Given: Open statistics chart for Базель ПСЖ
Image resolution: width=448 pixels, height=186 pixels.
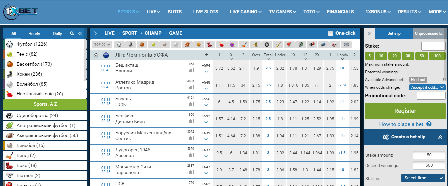Looking at the screenshot, I should click(x=191, y=104).
